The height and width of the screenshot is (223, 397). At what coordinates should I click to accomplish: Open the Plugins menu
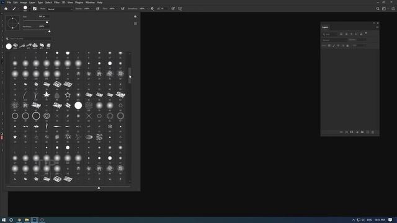pos(79,2)
